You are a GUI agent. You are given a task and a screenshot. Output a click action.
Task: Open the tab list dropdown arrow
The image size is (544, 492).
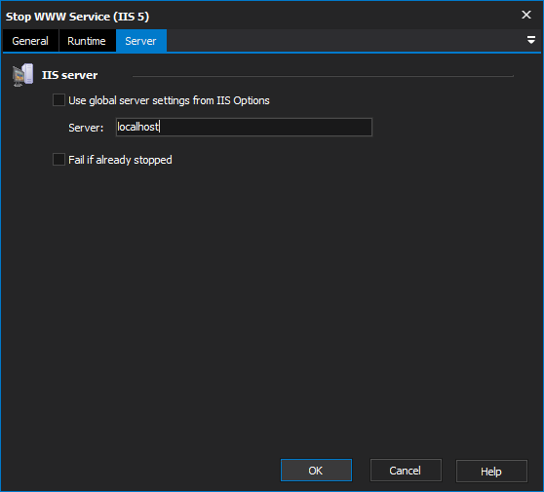pos(530,40)
